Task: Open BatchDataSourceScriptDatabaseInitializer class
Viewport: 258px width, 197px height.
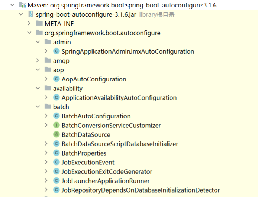Action: click(120, 144)
